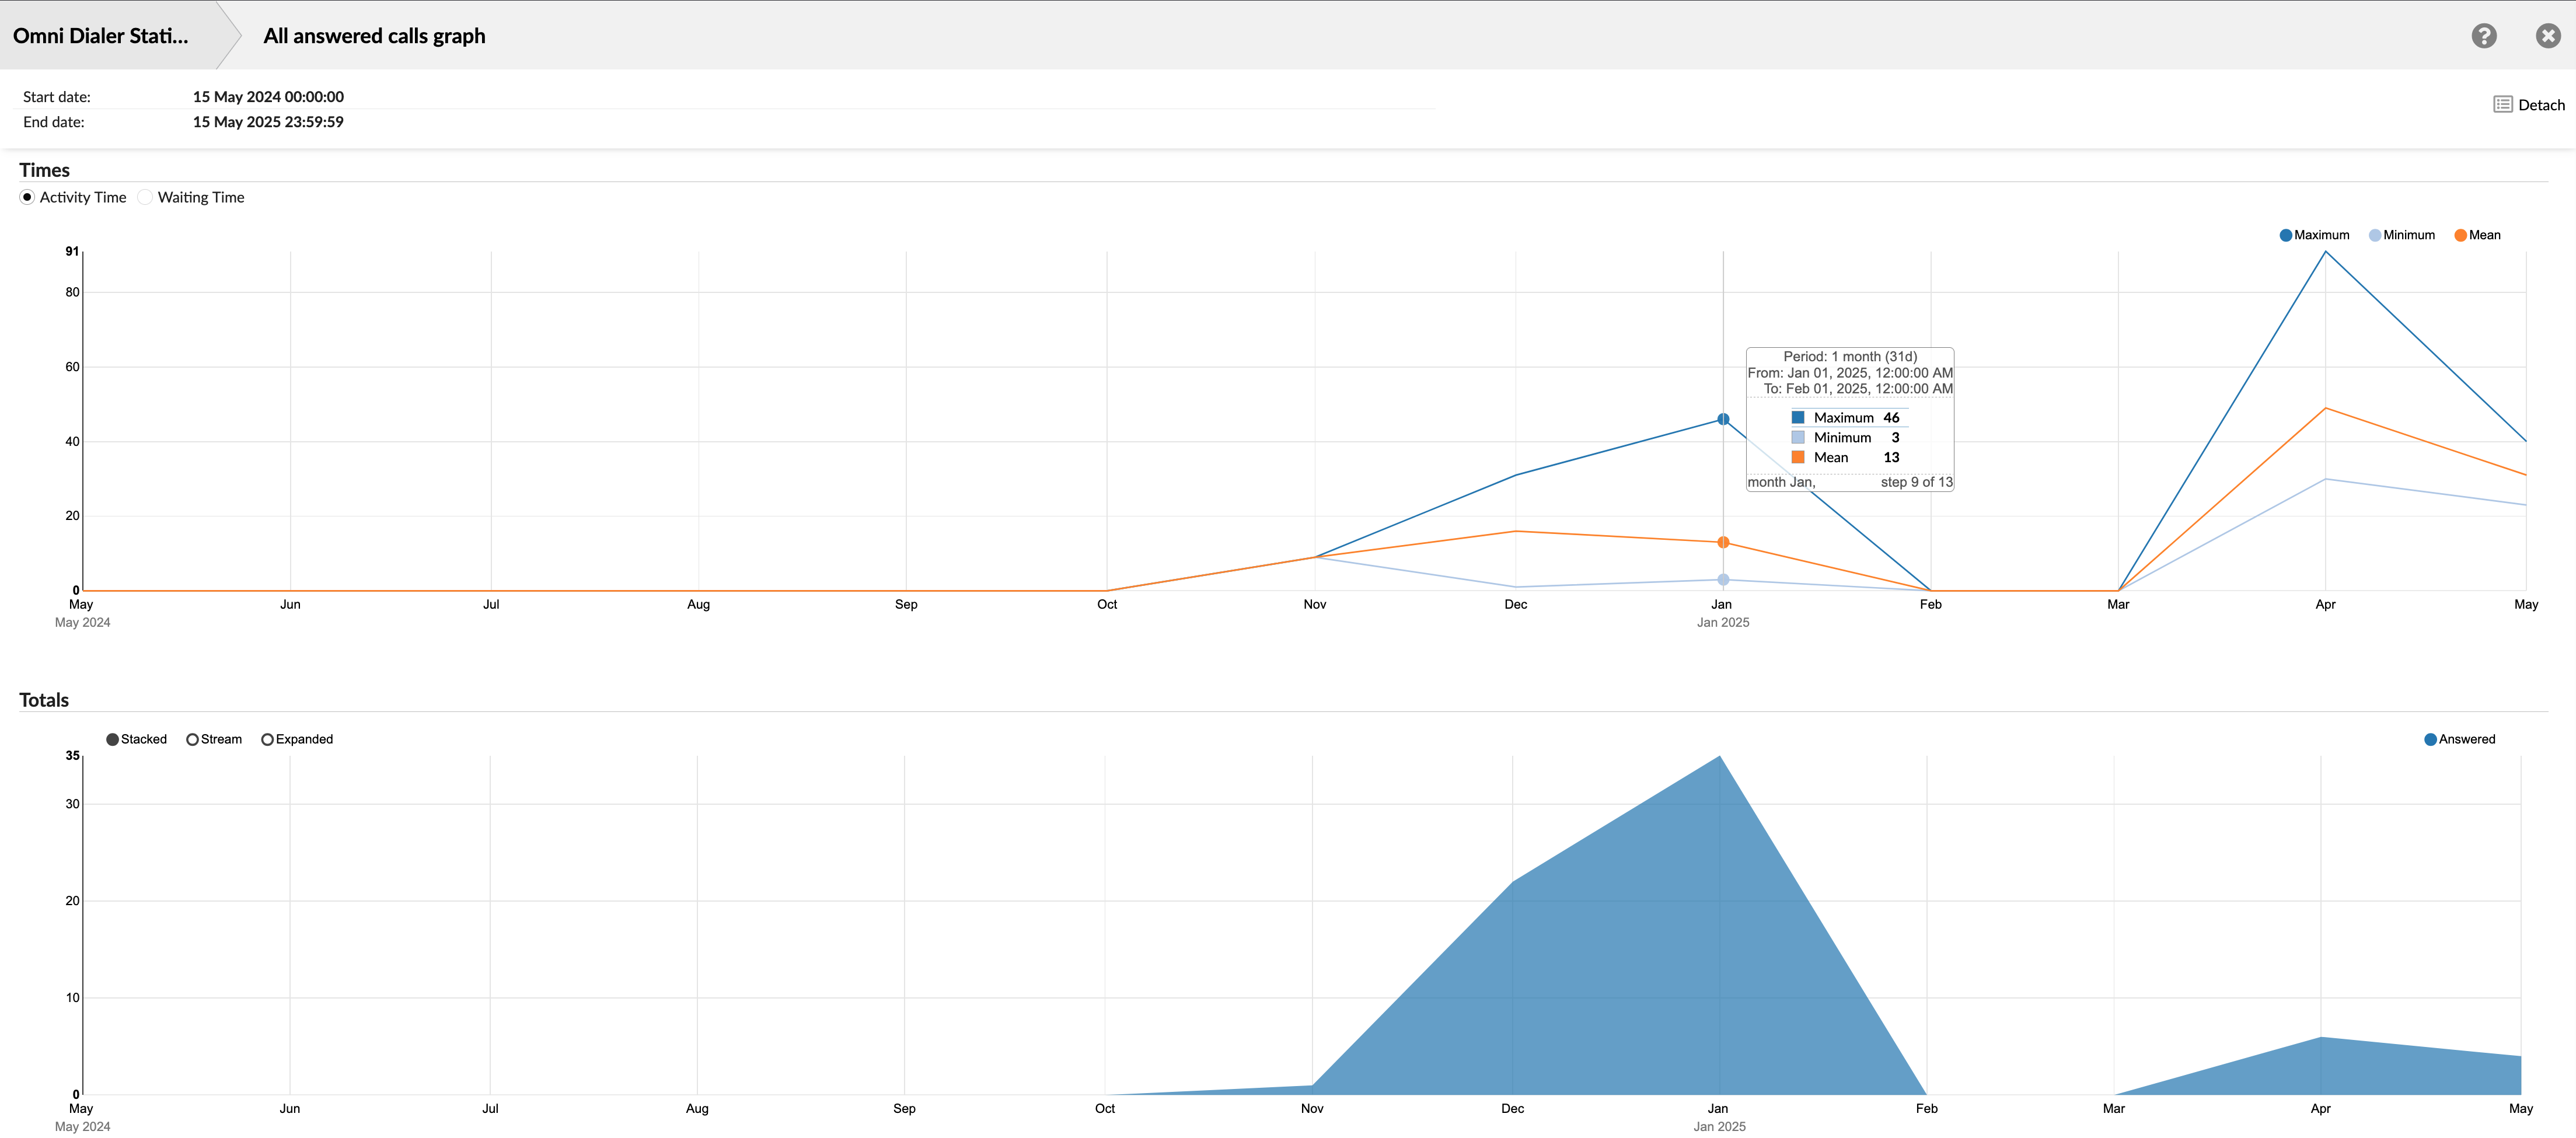Click the Detach list icon
Image resolution: width=2576 pixels, height=1138 pixels.
pyautogui.click(x=2502, y=103)
